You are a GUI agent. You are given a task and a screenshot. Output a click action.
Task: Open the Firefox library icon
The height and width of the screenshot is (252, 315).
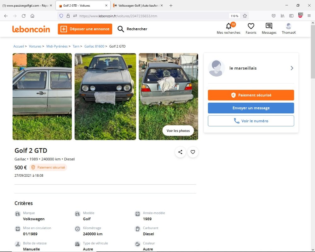283,16
